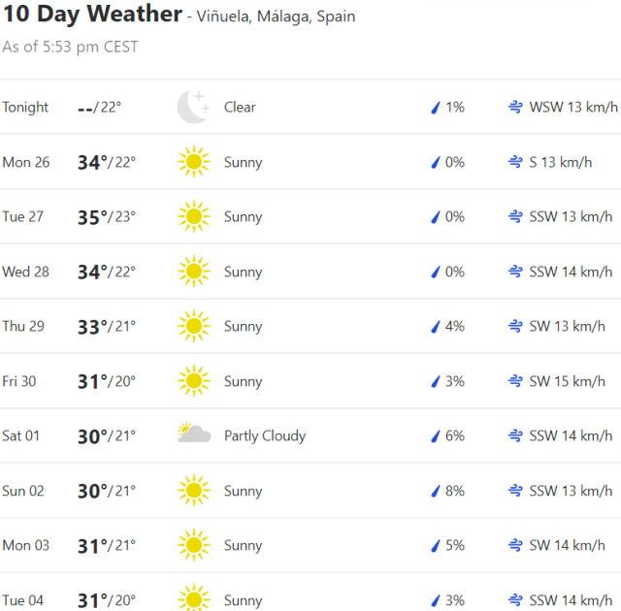Click the sun icon for Wed 28
This screenshot has height=611, width=621.
coord(193,272)
